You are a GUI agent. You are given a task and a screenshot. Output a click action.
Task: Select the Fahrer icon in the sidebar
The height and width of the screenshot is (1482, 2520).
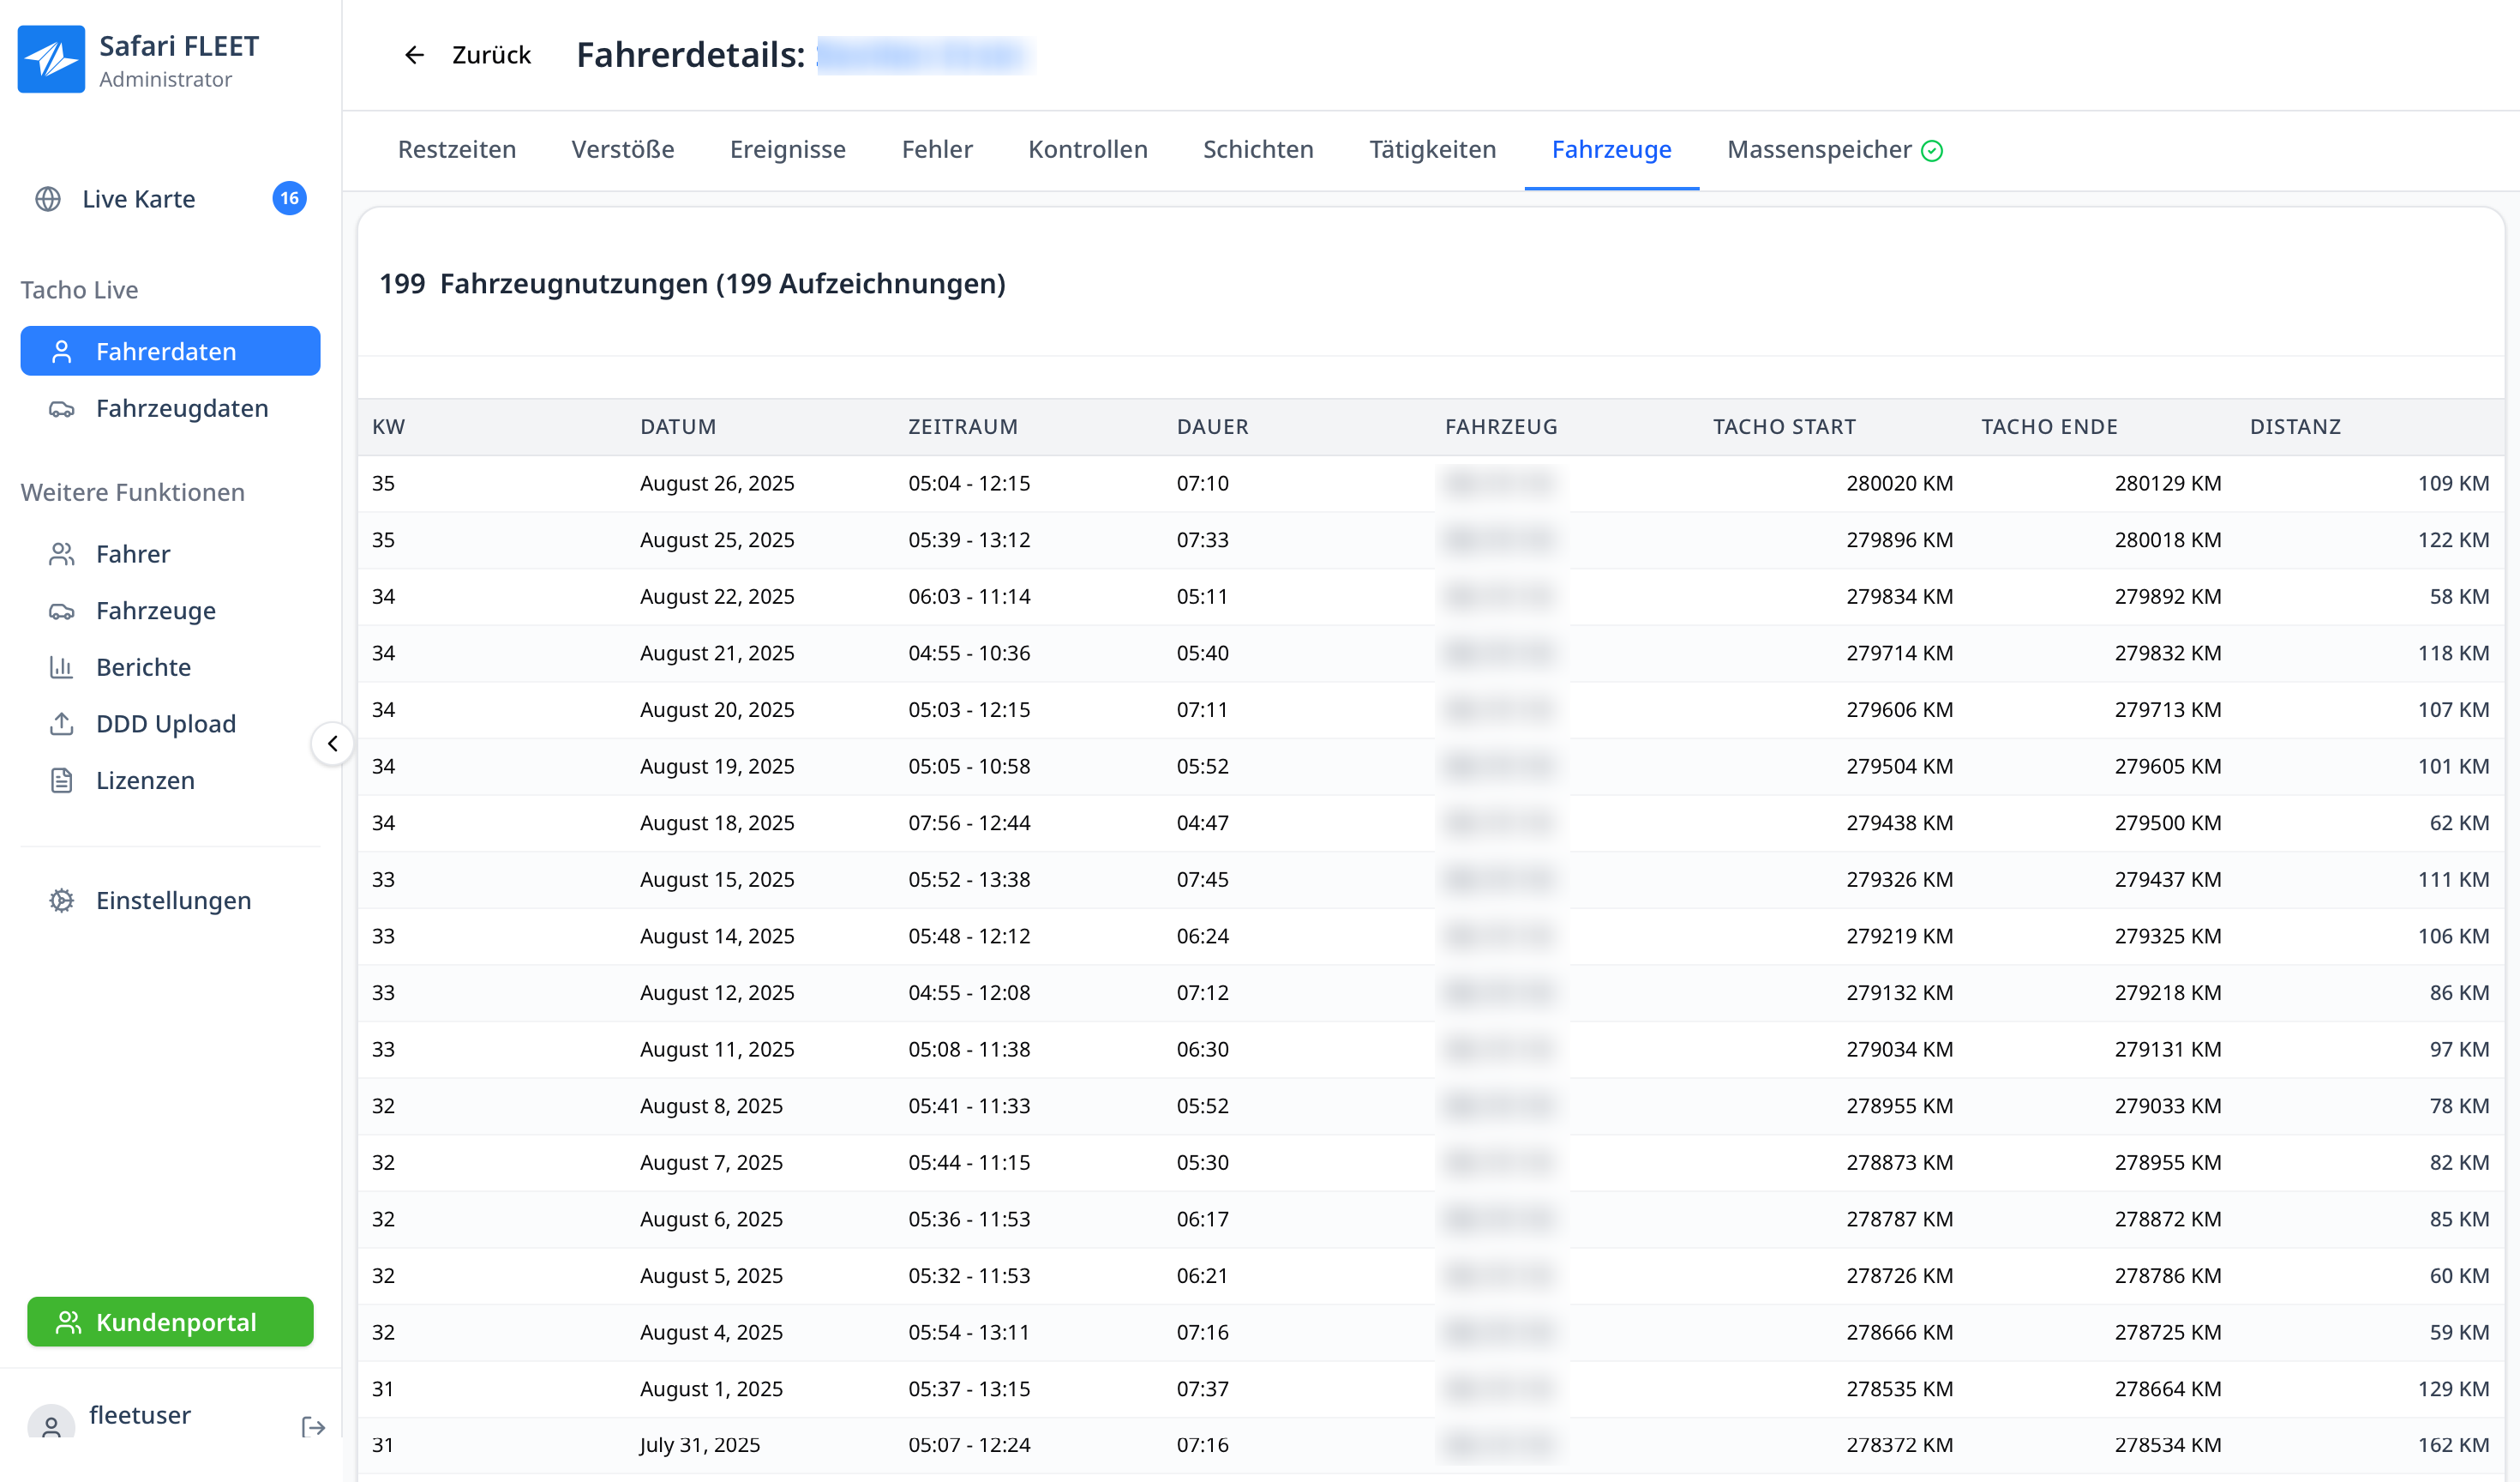pyautogui.click(x=62, y=553)
